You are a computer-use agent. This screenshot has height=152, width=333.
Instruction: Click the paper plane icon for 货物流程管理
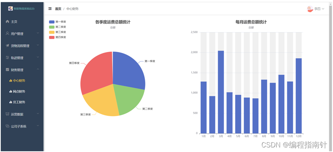click(7, 45)
